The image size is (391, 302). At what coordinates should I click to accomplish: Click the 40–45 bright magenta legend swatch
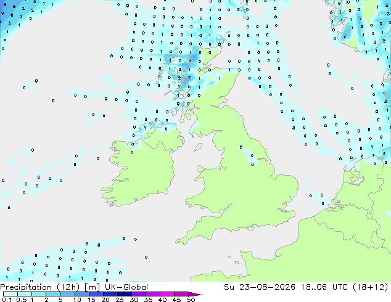[x=167, y=294]
